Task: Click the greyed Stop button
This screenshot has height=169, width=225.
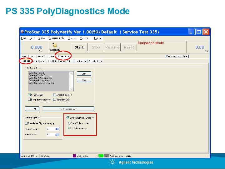Action: [96, 47]
